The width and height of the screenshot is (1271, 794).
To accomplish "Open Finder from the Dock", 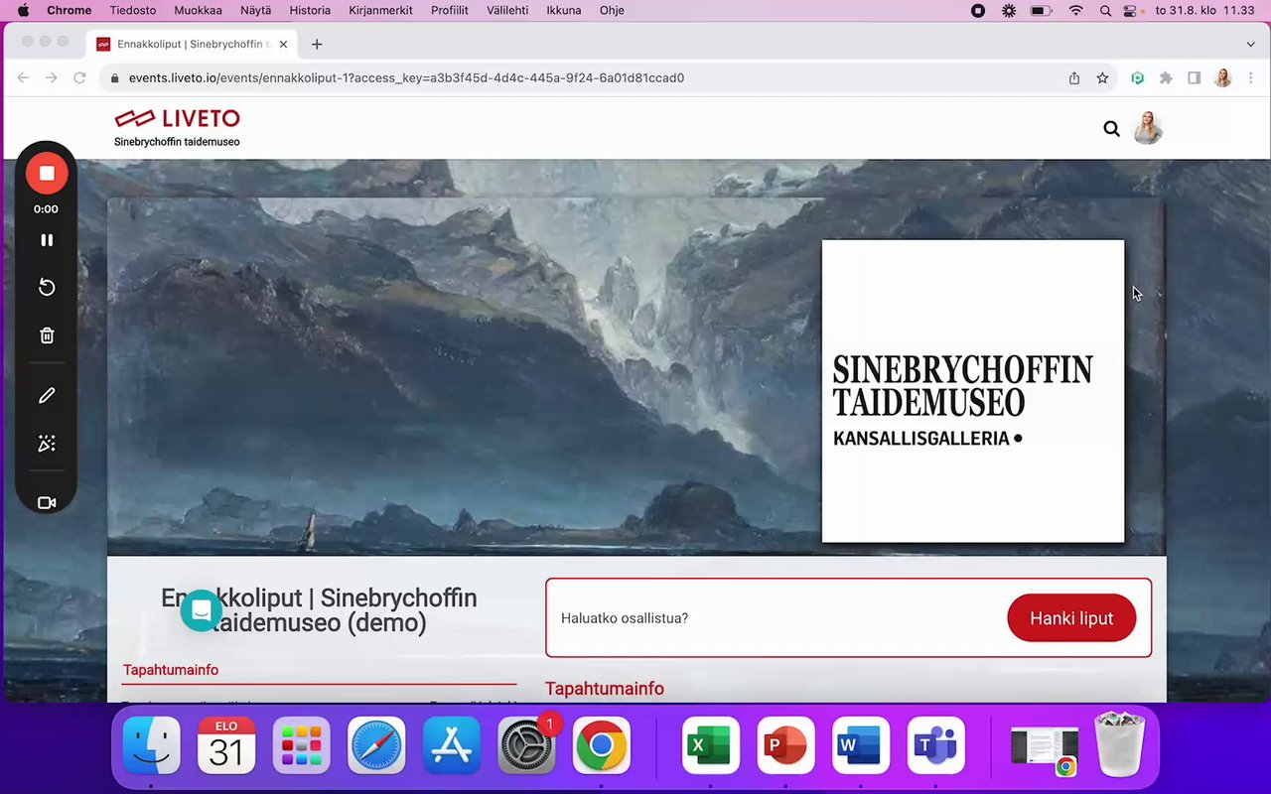I will 152,745.
